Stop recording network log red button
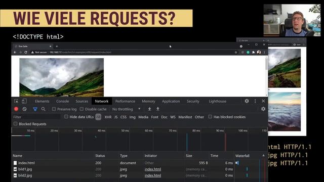 (16, 109)
